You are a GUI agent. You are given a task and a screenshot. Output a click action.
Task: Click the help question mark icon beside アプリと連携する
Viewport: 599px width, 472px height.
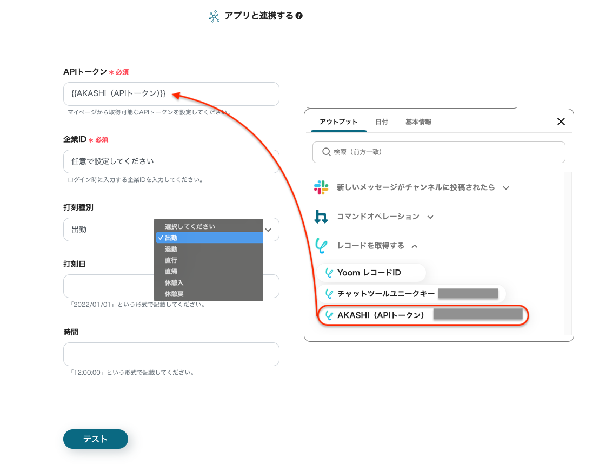pos(299,16)
